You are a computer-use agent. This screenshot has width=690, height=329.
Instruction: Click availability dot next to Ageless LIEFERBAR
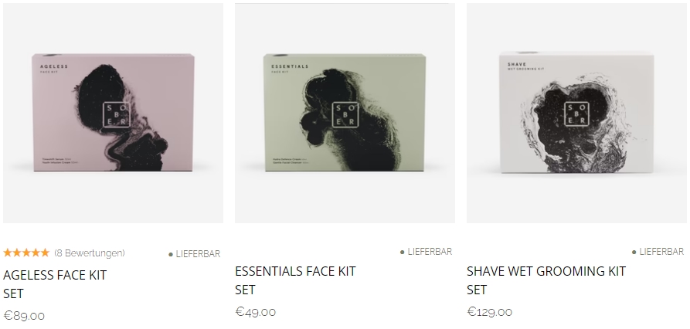click(x=171, y=254)
